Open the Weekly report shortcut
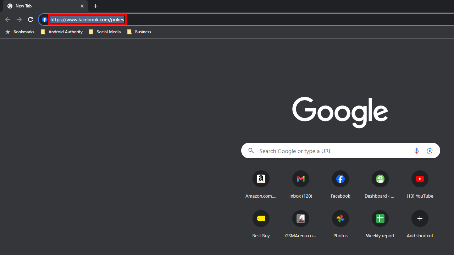454x255 pixels. coord(380,225)
